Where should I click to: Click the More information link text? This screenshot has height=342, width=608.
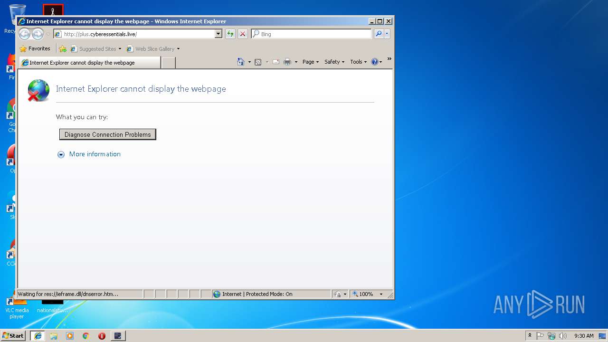pos(95,154)
